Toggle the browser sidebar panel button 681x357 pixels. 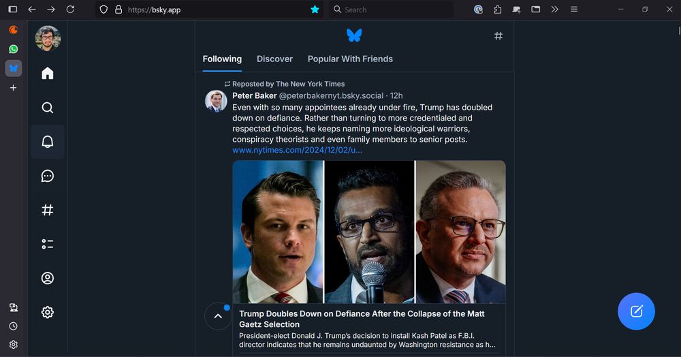[13, 10]
